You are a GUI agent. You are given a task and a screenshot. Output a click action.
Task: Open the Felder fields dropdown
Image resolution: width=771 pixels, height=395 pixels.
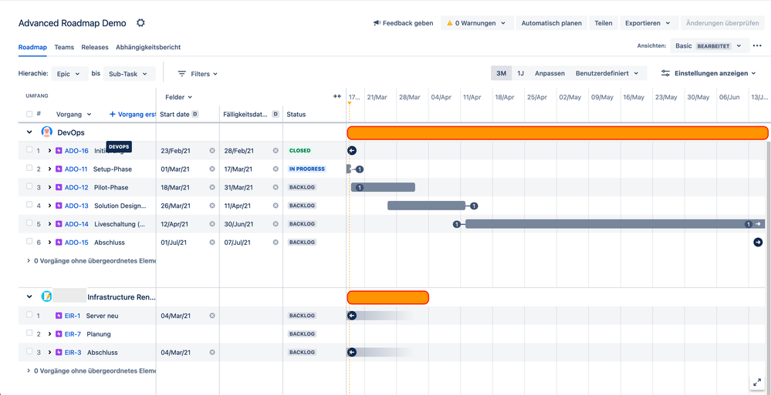(178, 97)
